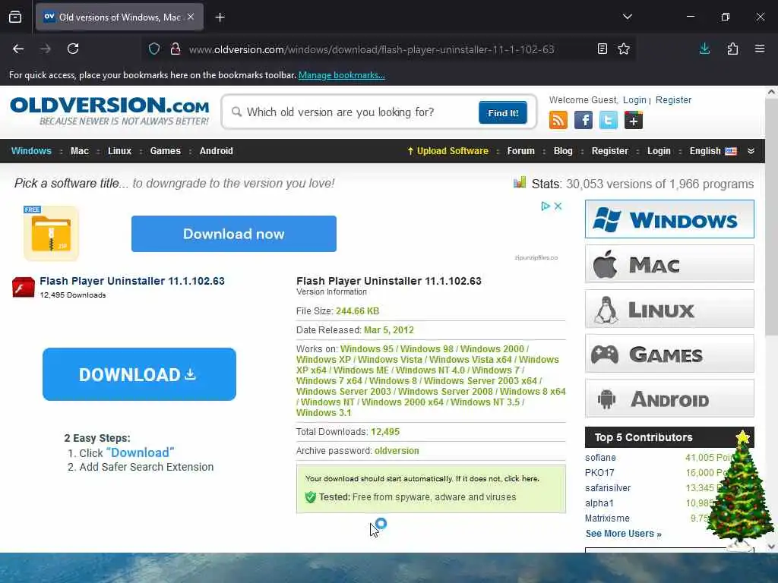Select Games in the nav bar
Viewport: 778px width, 583px height.
coord(165,151)
